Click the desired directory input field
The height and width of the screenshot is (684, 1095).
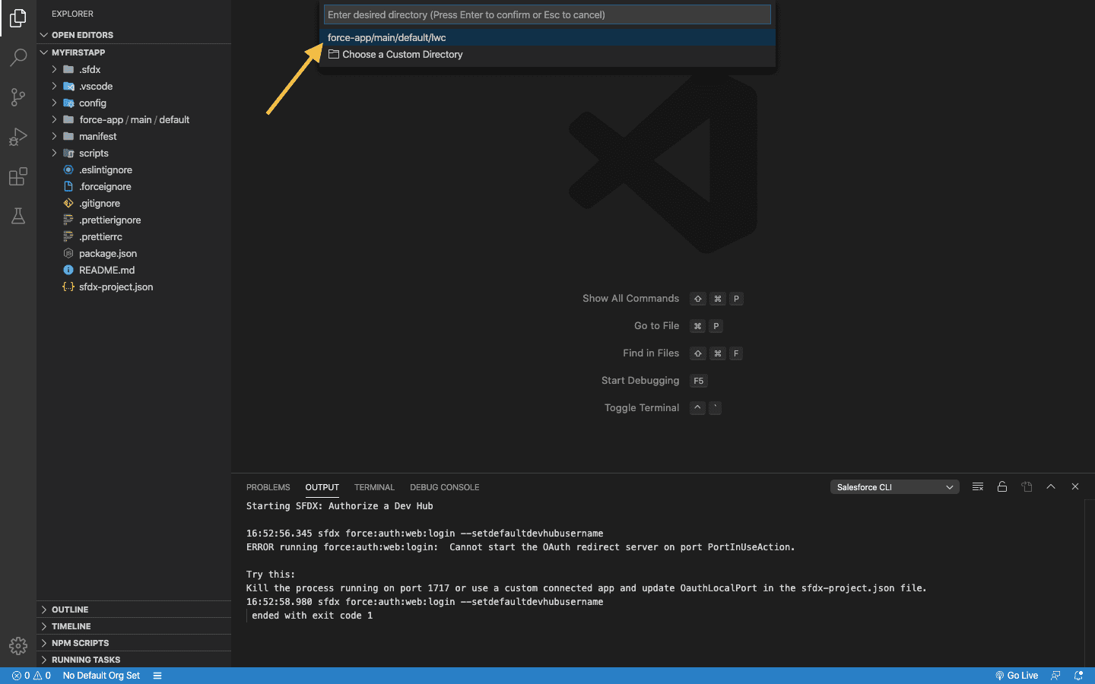pos(547,14)
